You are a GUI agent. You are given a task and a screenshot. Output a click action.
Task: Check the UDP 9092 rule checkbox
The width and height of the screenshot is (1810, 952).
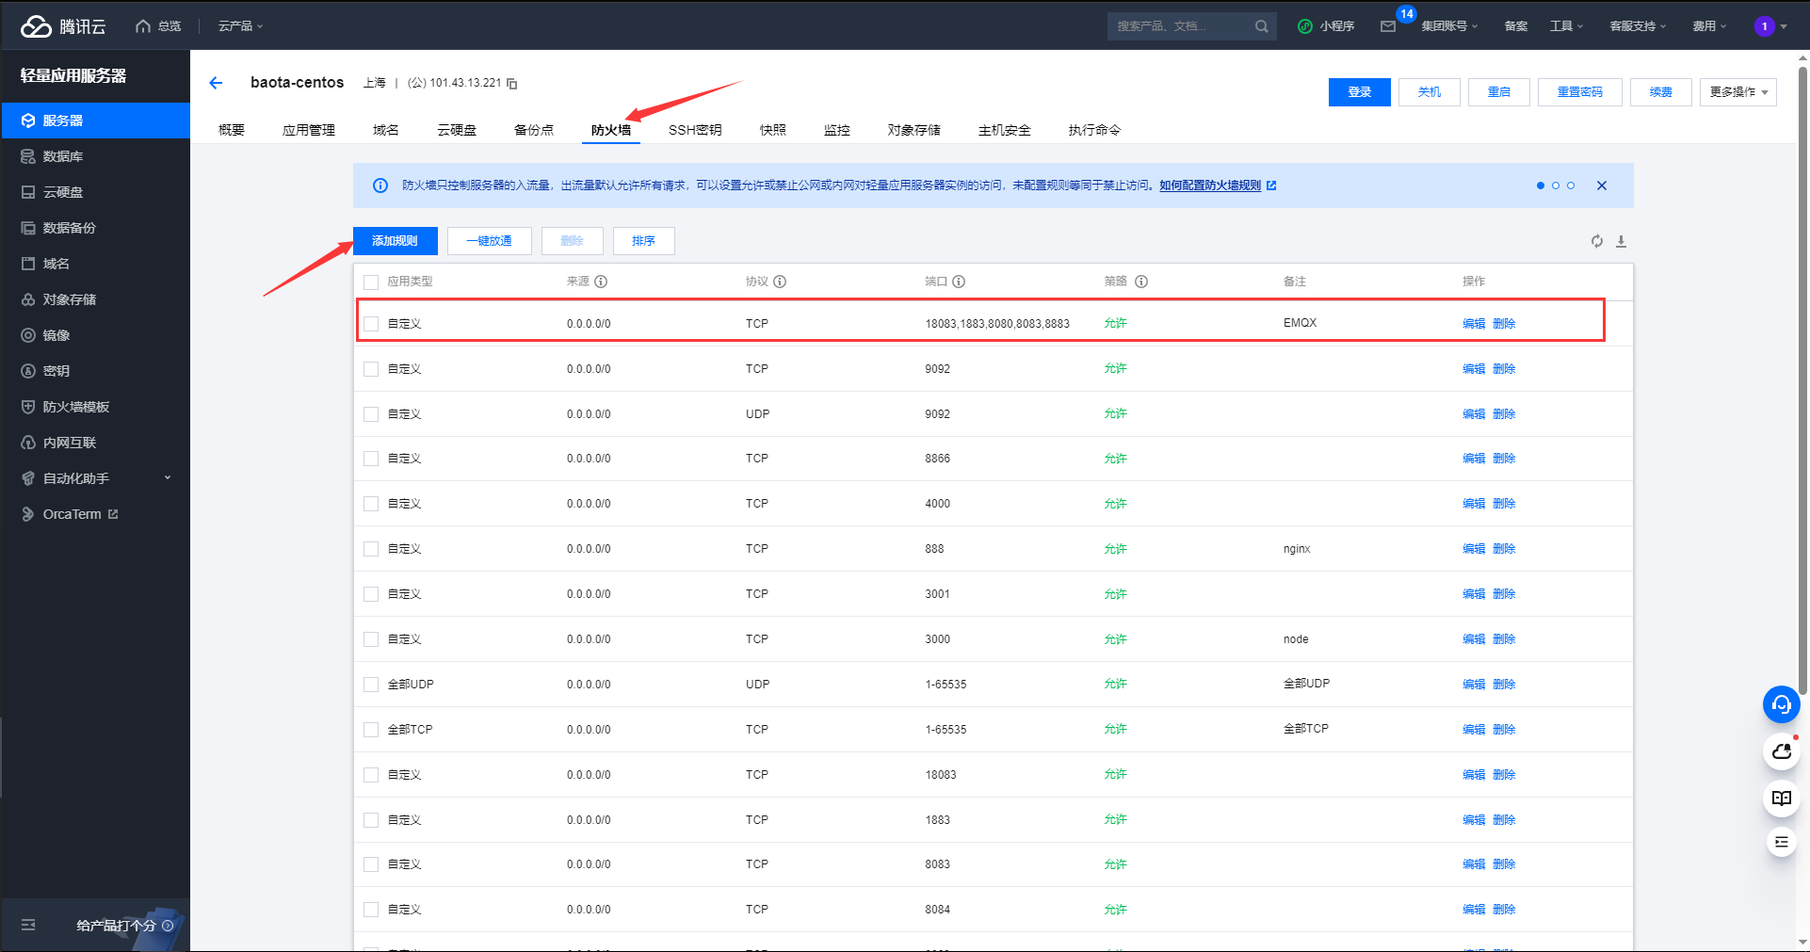click(x=371, y=414)
